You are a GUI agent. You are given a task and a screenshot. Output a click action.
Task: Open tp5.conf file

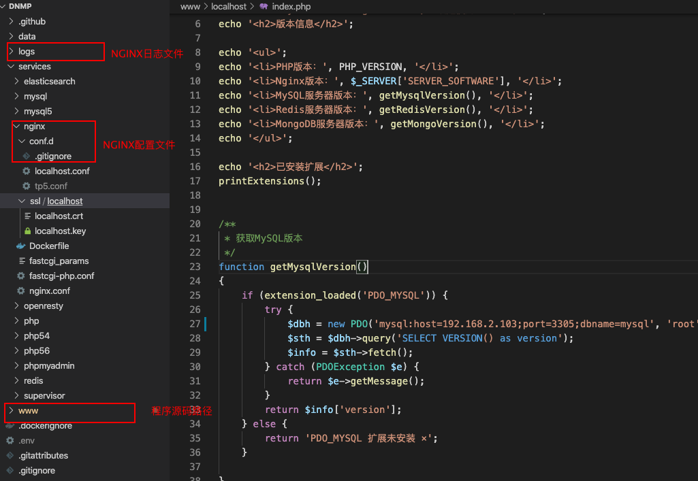coord(51,186)
